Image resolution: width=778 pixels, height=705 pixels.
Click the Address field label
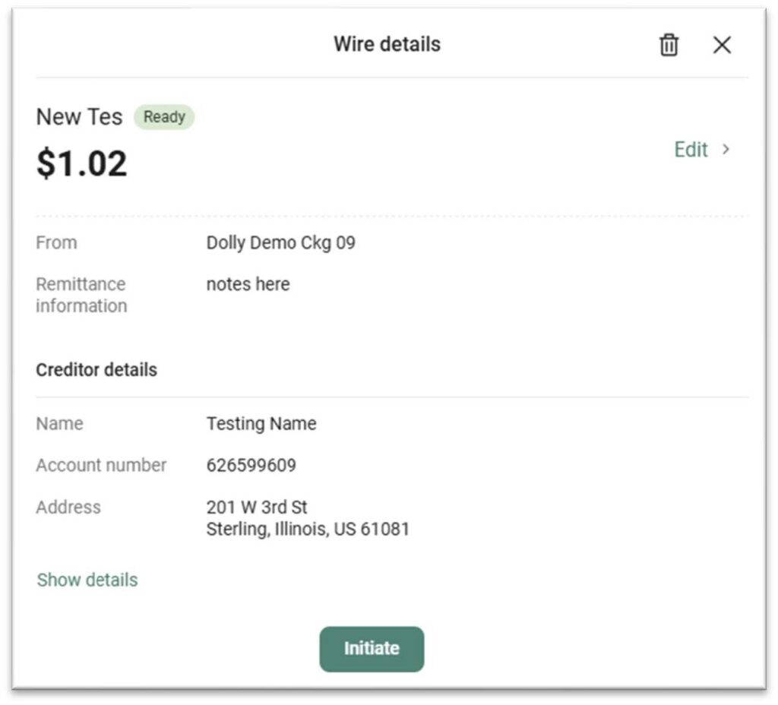tap(68, 507)
